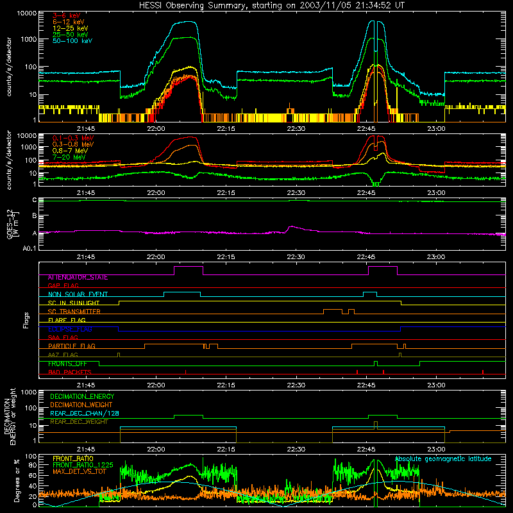Click 23:00 time label under MeV plot
Viewport: 513px width, 513px height.
(436, 193)
